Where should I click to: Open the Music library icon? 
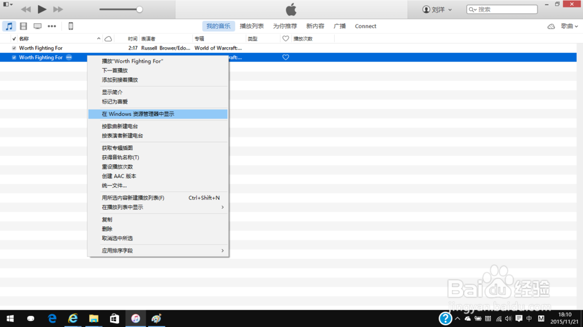tap(9, 26)
